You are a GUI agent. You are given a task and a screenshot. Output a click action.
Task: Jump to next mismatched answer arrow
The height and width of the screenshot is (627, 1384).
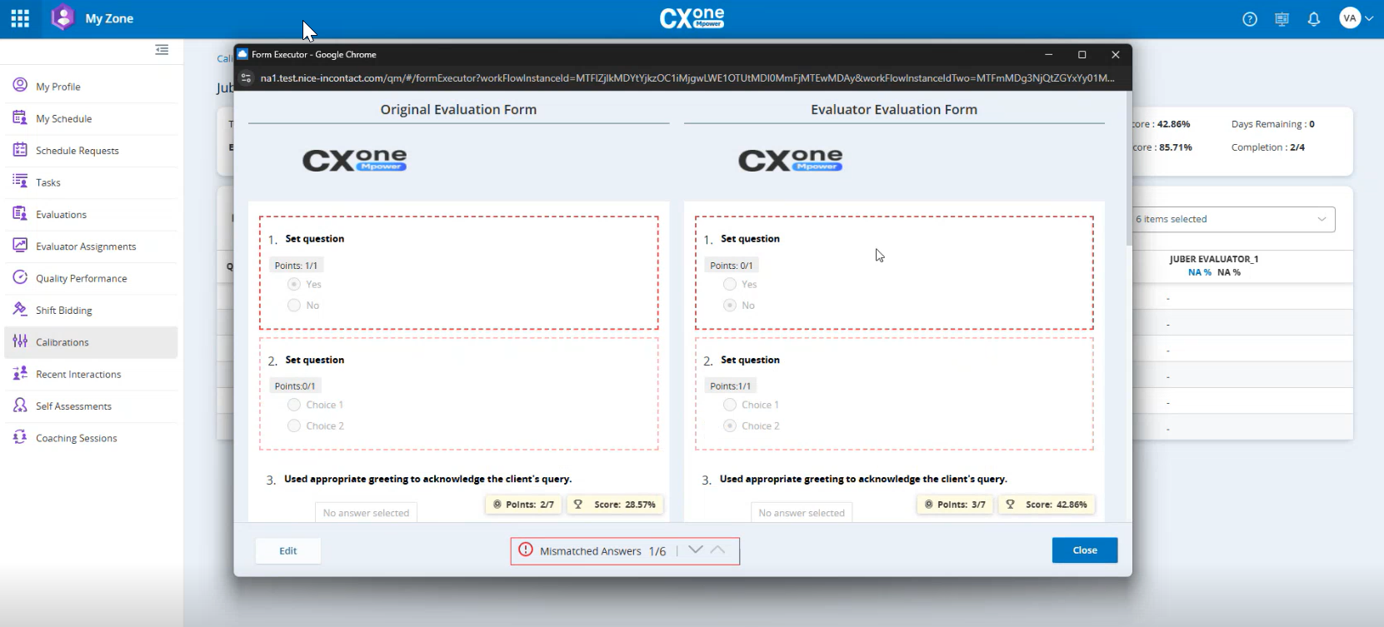(x=696, y=550)
